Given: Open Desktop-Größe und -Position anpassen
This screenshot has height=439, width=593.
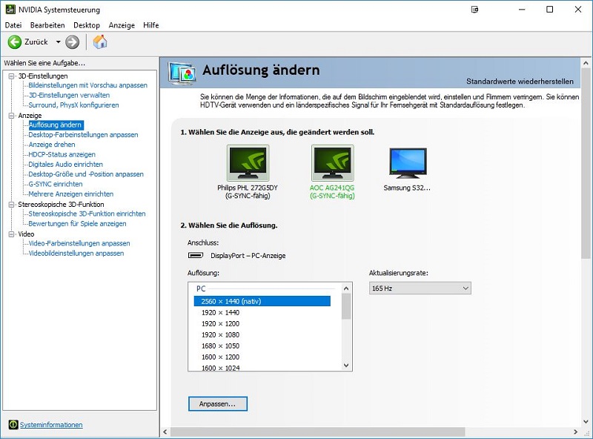Looking at the screenshot, I should pyautogui.click(x=86, y=174).
